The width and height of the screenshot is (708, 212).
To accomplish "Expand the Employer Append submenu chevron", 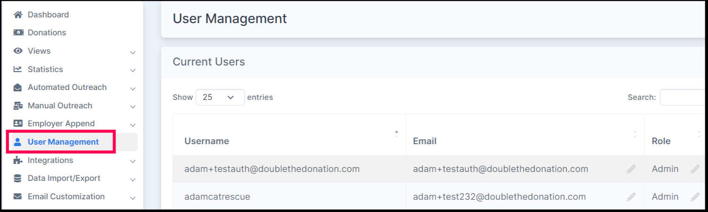I will coord(133,125).
